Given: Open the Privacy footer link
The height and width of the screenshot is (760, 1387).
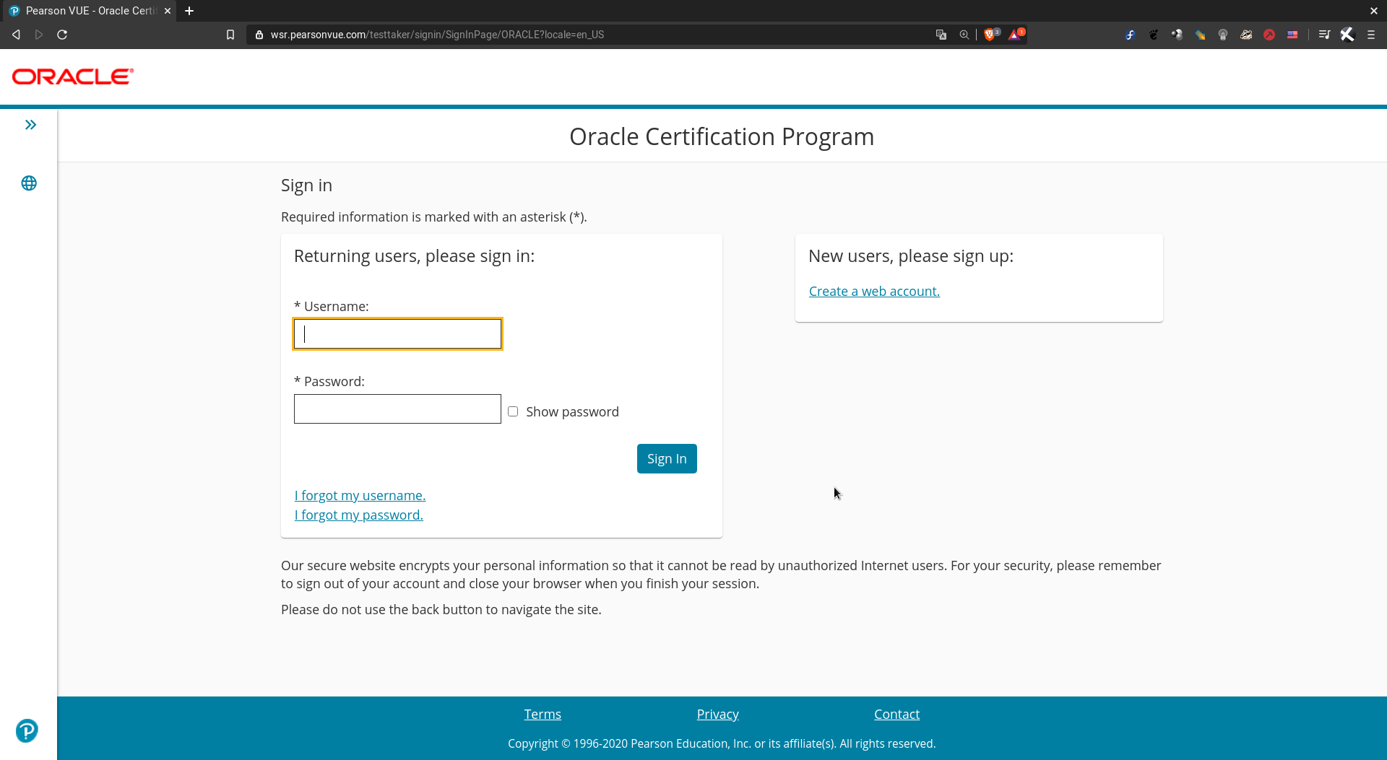Looking at the screenshot, I should click(x=717, y=715).
